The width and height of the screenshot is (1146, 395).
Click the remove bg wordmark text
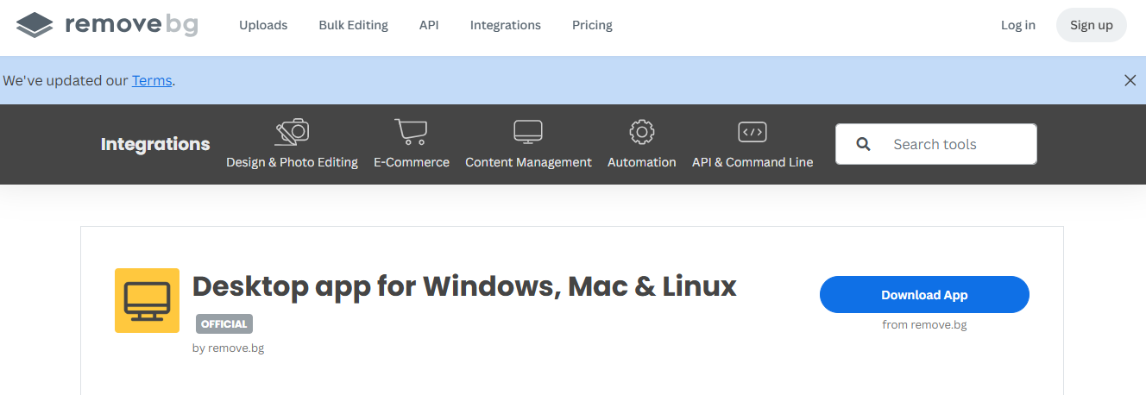(131, 25)
